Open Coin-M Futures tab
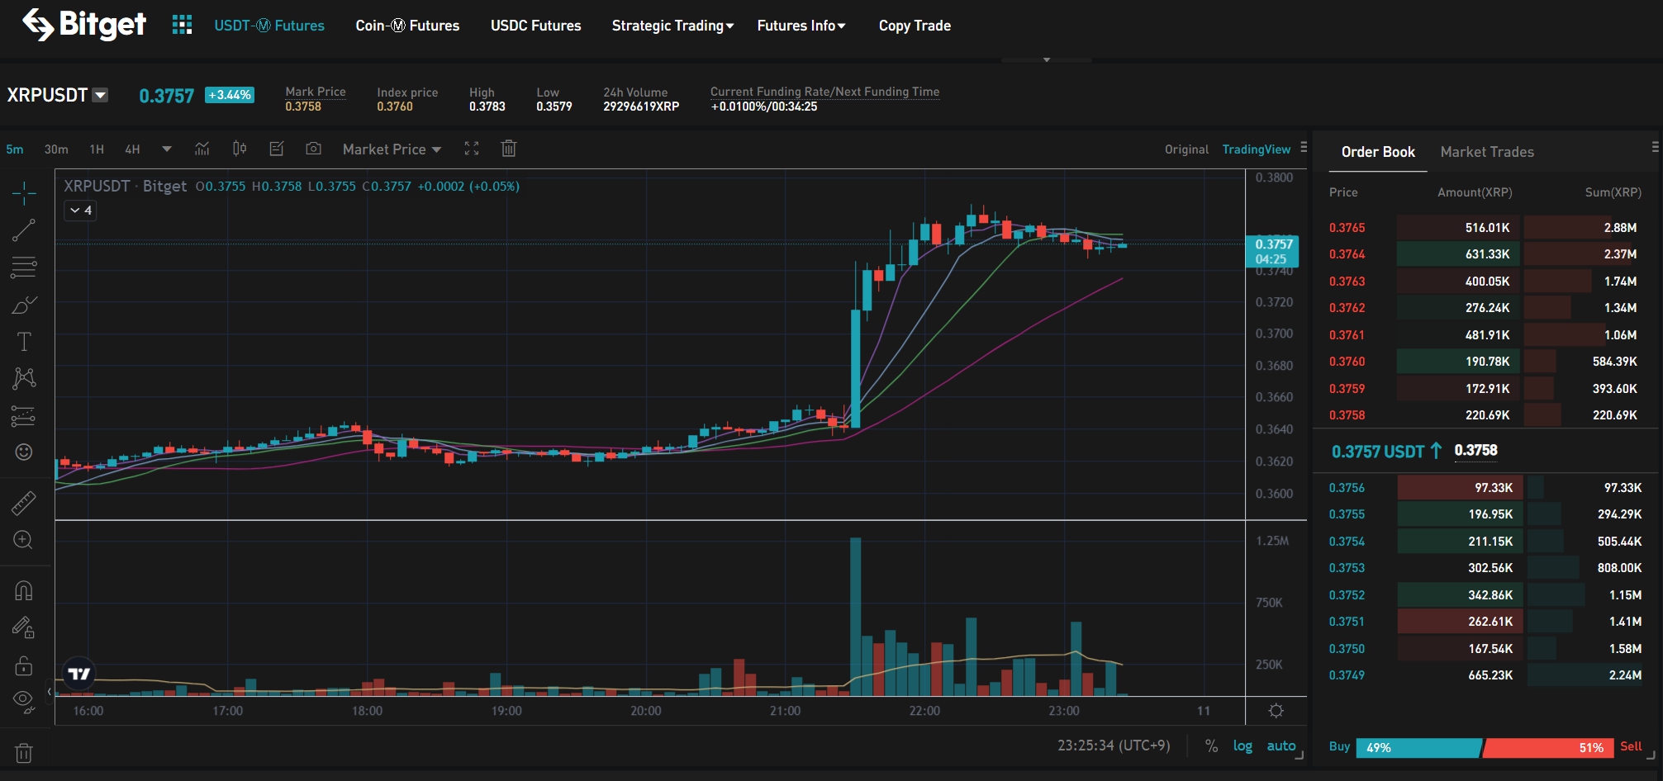 (407, 26)
